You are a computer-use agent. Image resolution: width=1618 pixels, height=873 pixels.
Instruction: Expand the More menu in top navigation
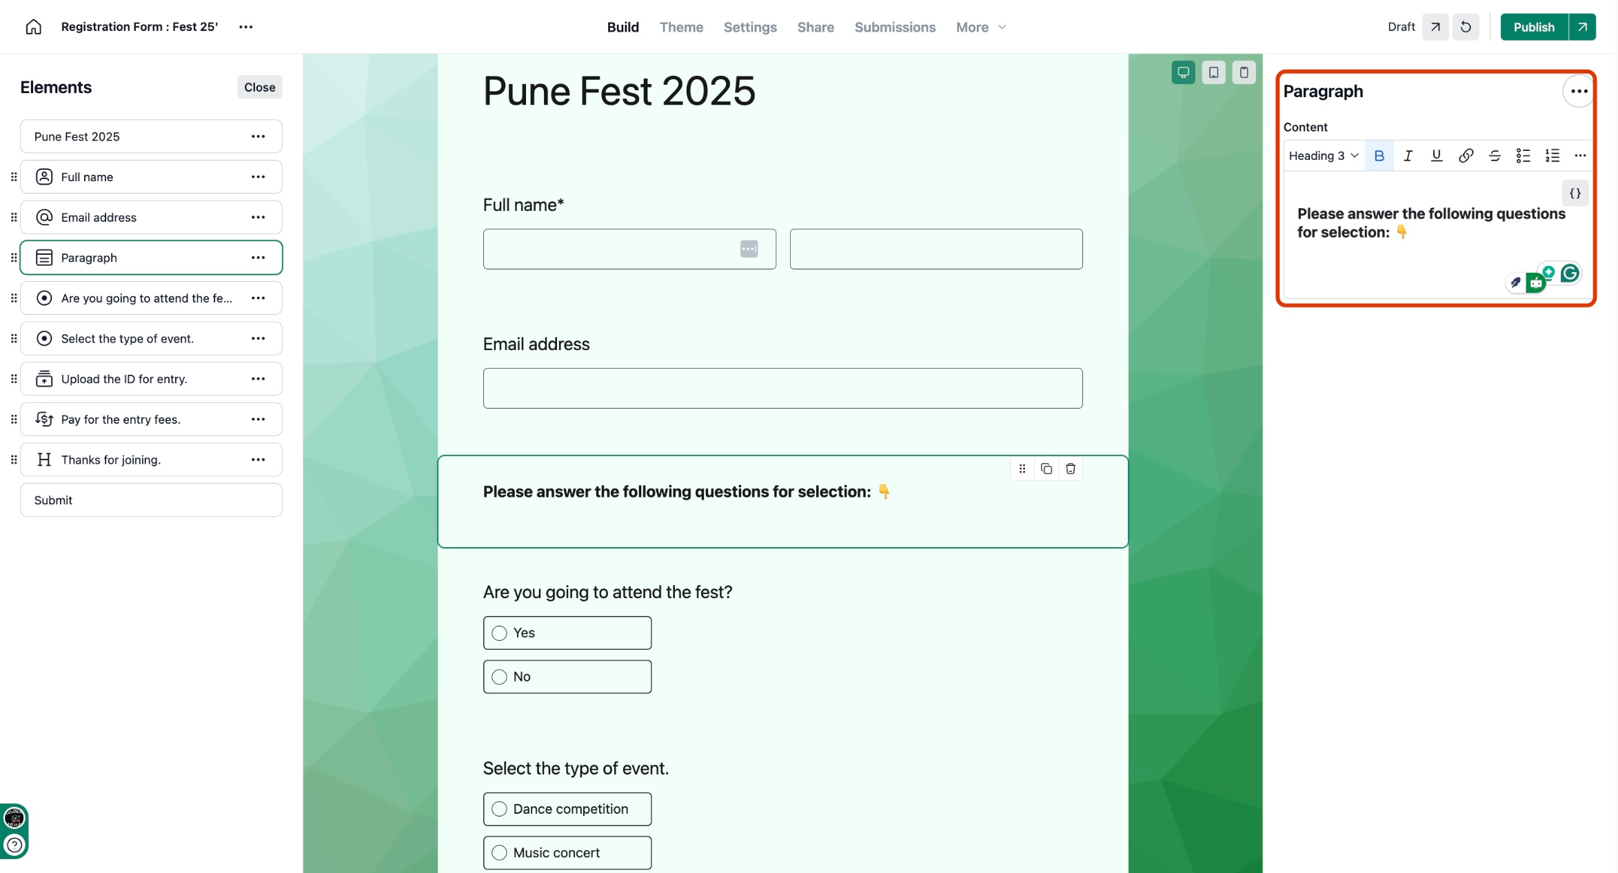[x=980, y=27]
